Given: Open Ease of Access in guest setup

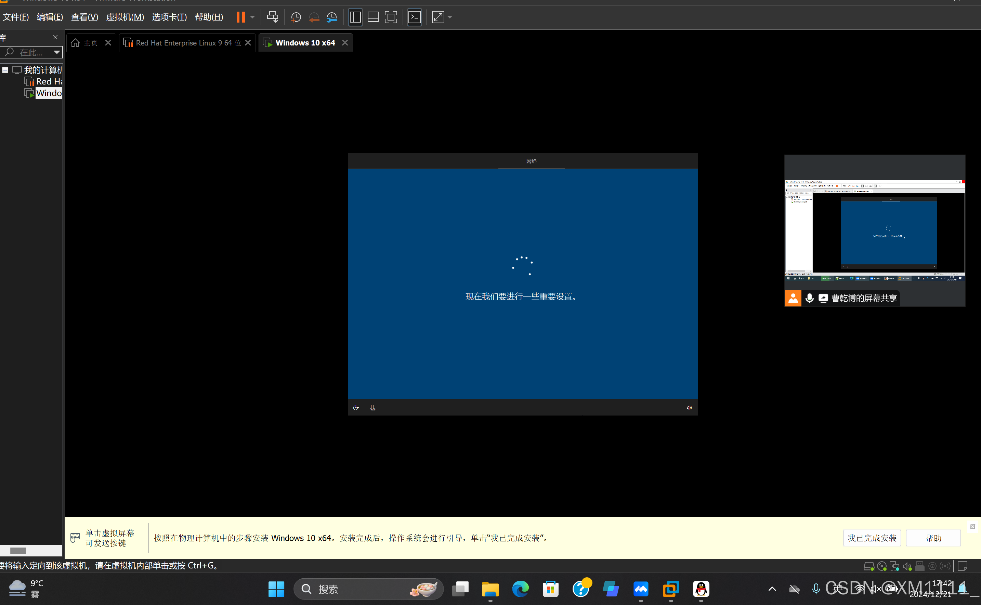Looking at the screenshot, I should (356, 408).
